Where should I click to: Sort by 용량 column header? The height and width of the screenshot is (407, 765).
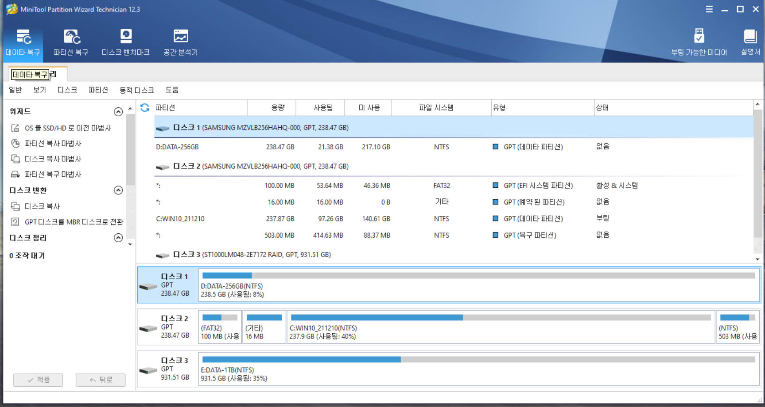coord(272,107)
